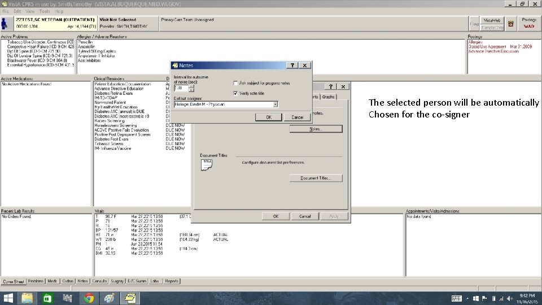Select Congestive Heart Failure problem
This screenshot has width=542, height=305.
(41, 47)
